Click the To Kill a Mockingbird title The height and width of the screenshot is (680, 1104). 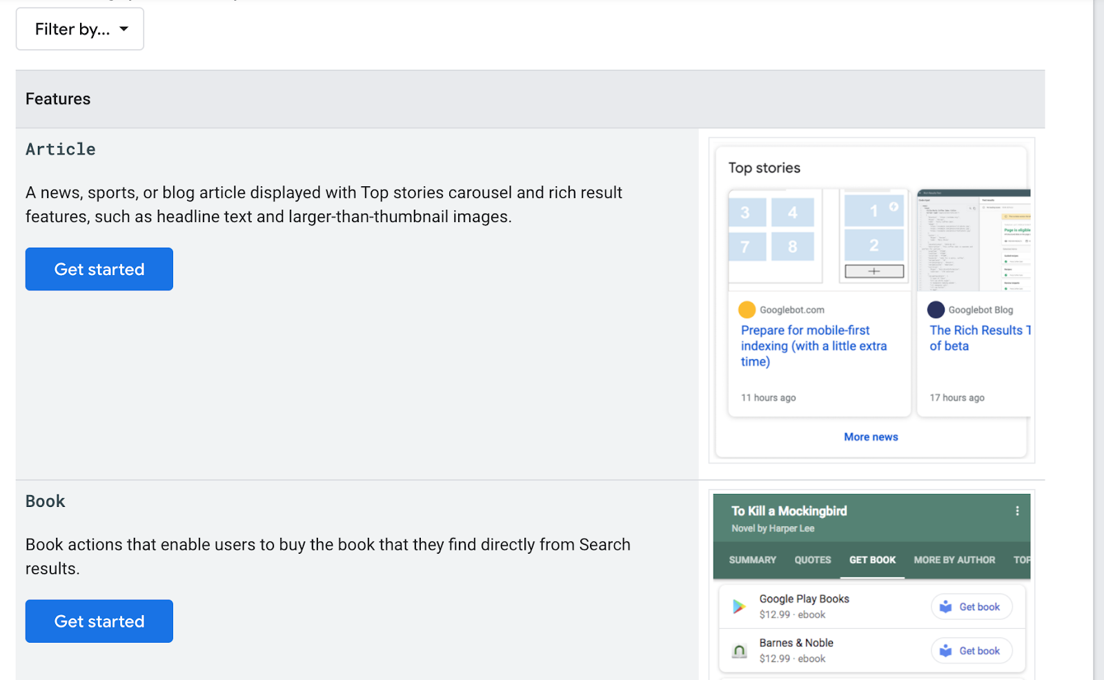pyautogui.click(x=789, y=511)
